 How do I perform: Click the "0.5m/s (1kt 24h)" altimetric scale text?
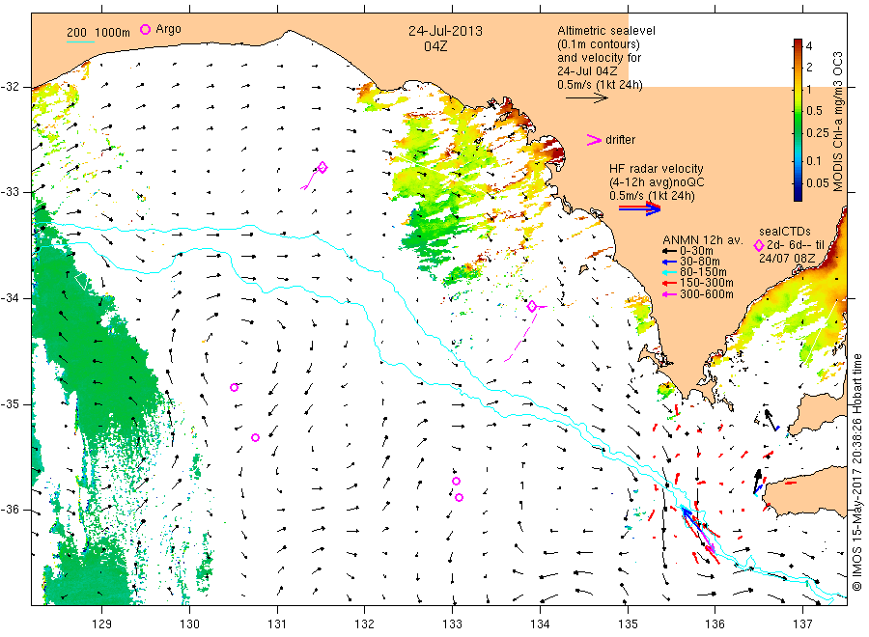601,85
